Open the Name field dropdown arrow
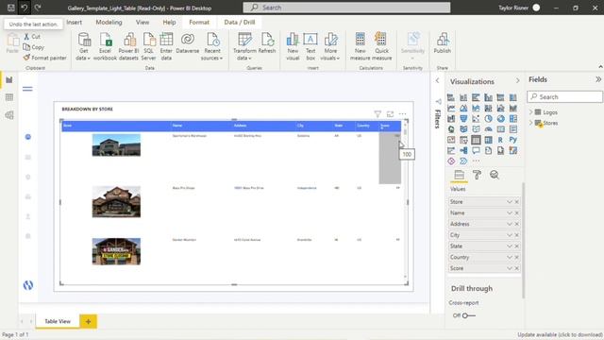This screenshot has height=340, width=604. [510, 213]
